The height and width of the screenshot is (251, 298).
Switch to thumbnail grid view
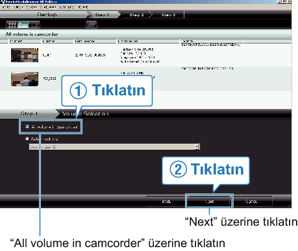(12, 25)
